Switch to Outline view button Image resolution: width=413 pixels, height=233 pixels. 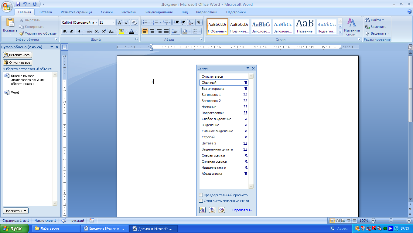pos(348,221)
